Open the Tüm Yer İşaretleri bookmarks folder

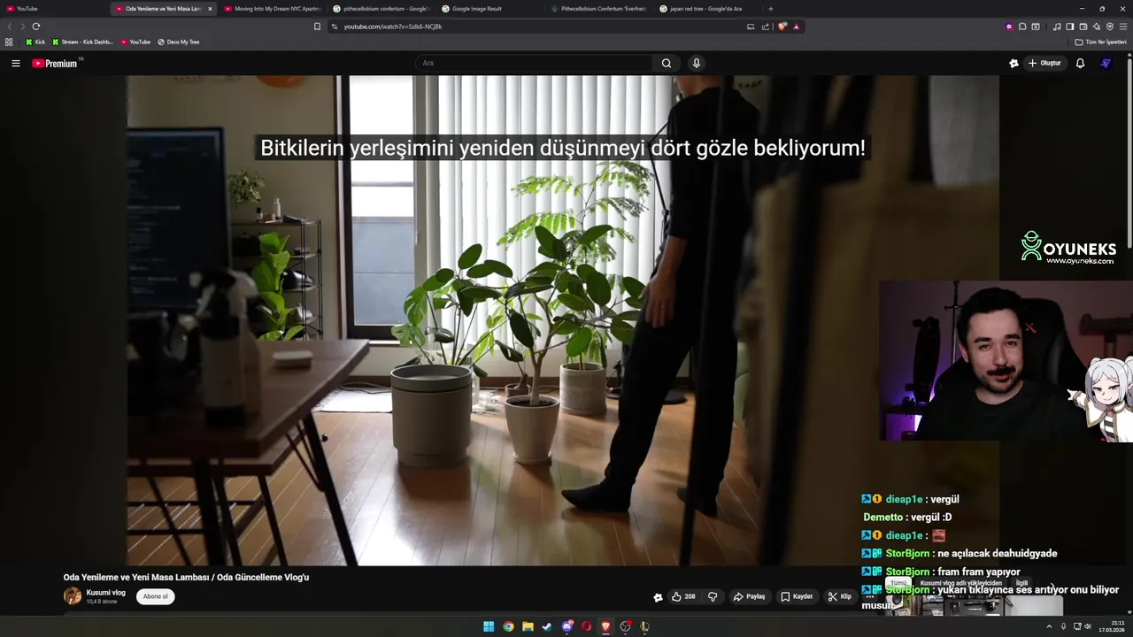1100,42
